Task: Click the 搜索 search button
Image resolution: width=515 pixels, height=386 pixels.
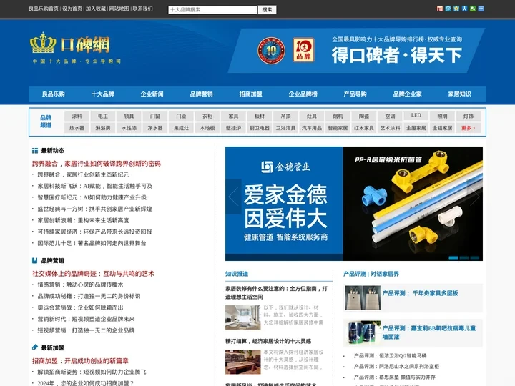Action: point(267,10)
